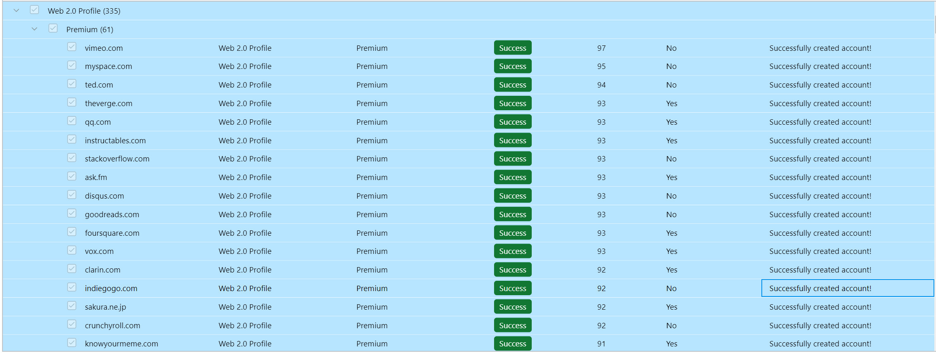Select the indiegogo.com domain text
936x353 pixels.
[x=111, y=289]
